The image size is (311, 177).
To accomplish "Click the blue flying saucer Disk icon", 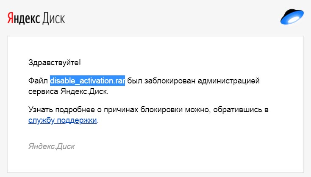I will pyautogui.click(x=292, y=17).
